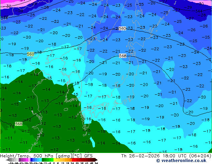Click the (06+204) forecast run label

point(200,156)
